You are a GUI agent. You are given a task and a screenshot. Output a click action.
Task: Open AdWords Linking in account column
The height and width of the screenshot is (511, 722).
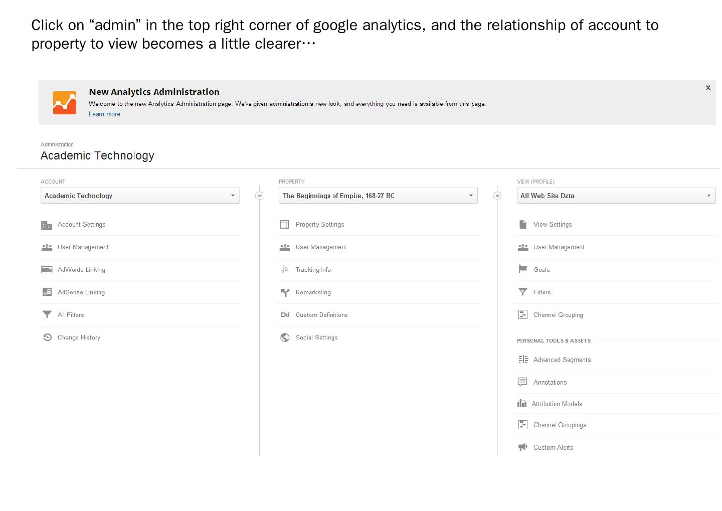(81, 270)
